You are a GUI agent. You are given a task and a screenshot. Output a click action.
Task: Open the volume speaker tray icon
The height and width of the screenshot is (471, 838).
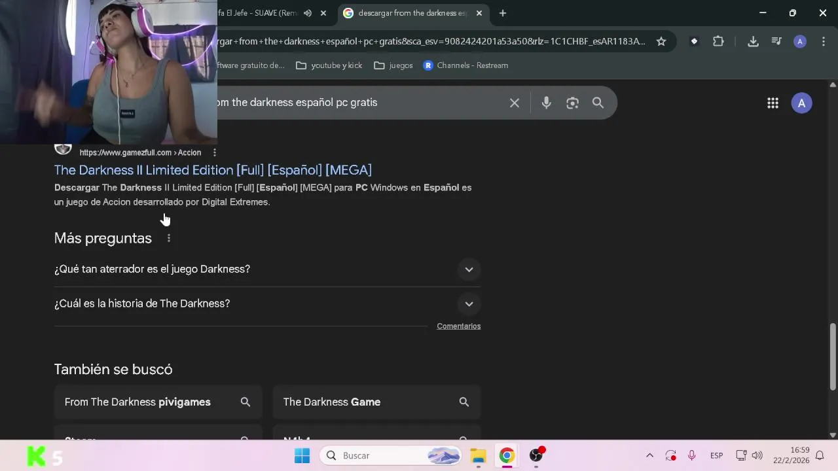757,455
